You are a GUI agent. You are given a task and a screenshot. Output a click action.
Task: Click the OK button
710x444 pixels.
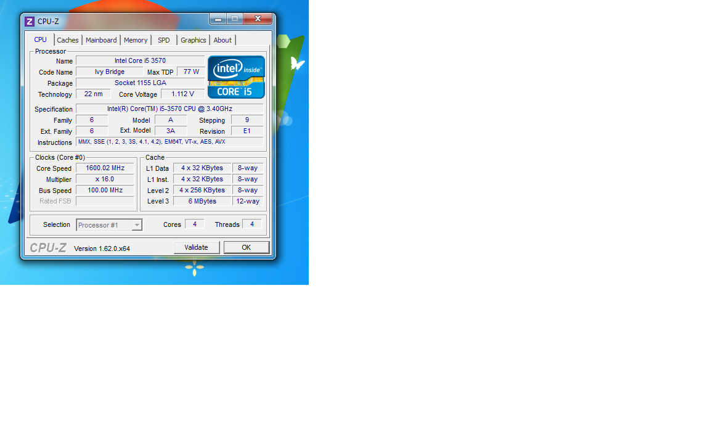coord(247,247)
